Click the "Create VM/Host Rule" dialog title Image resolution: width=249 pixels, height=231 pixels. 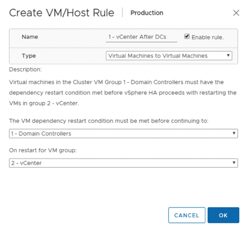61,13
